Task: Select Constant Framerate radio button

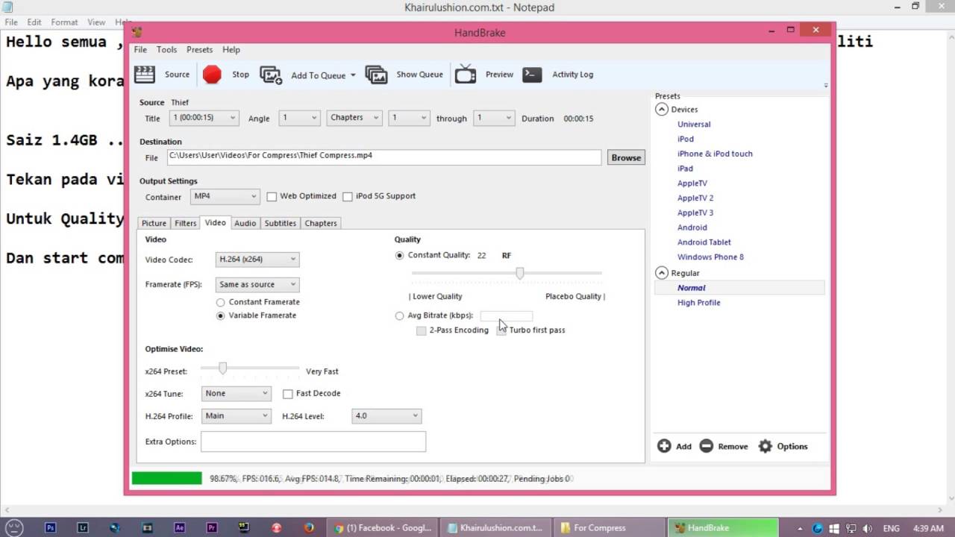Action: [220, 302]
